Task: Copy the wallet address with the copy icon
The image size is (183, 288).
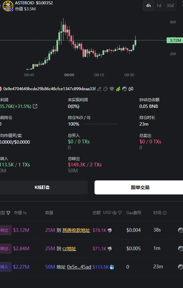Action: pos(105,89)
